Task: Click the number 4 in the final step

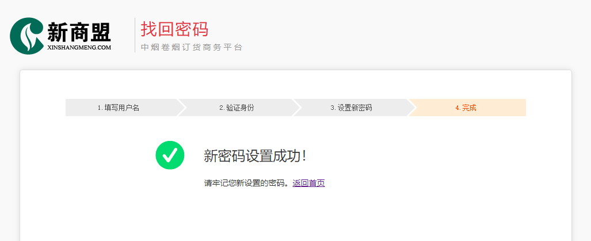Action: pyautogui.click(x=457, y=108)
